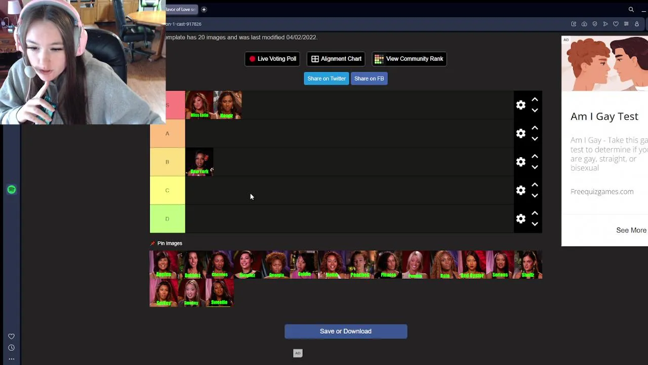View Community Rank
The height and width of the screenshot is (365, 648).
pyautogui.click(x=409, y=59)
